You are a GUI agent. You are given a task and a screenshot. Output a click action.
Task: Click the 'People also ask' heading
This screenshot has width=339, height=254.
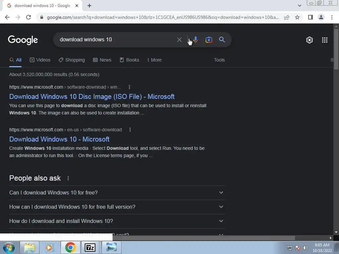pos(35,178)
